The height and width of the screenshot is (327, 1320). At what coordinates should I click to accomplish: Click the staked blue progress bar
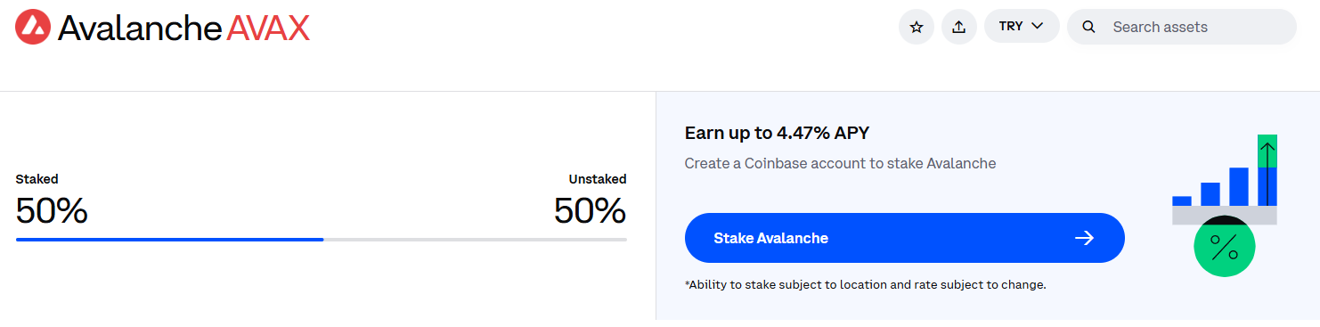(169, 239)
